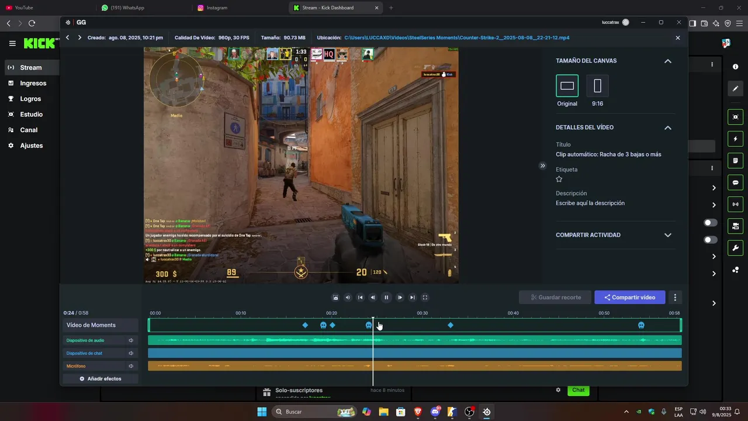
Task: Switch to the YouTube browser tab
Action: [x=47, y=8]
